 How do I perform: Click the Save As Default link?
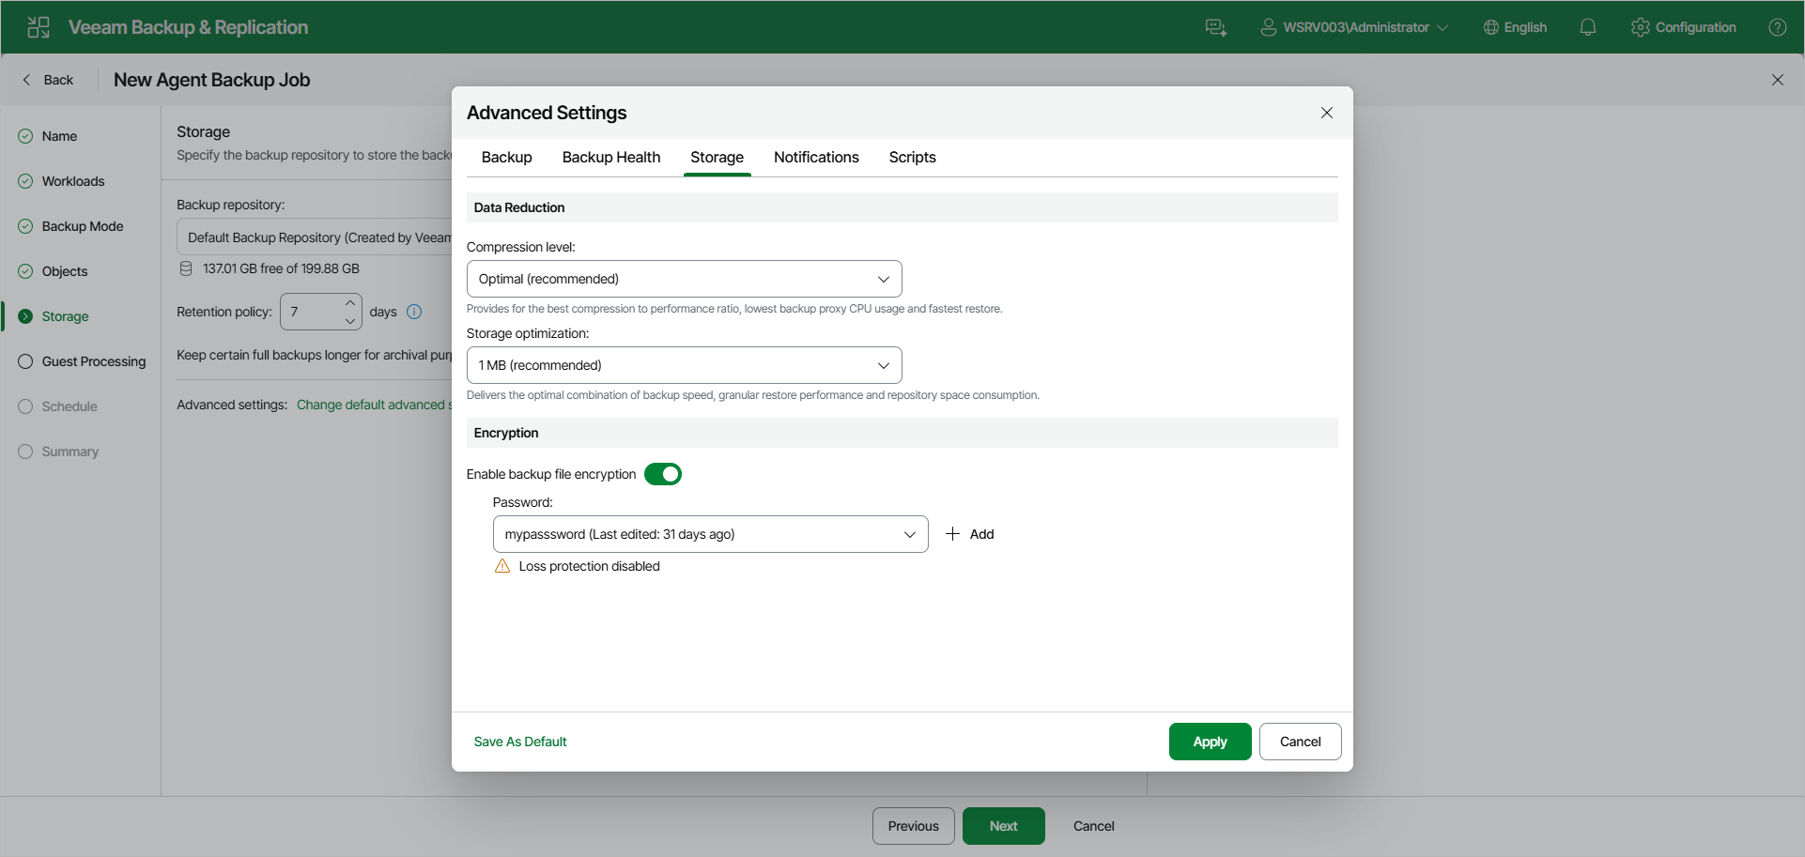point(520,742)
